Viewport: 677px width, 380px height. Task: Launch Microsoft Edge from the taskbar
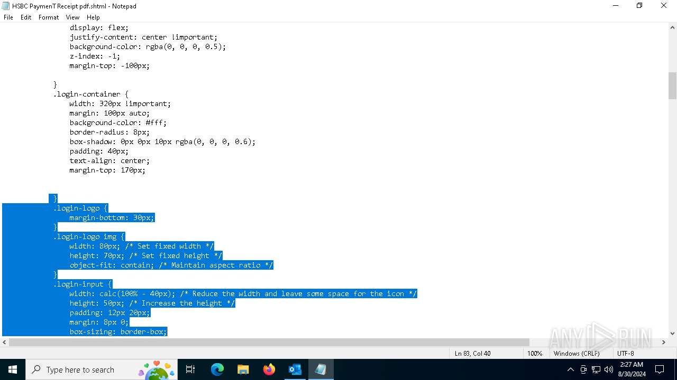[217, 369]
